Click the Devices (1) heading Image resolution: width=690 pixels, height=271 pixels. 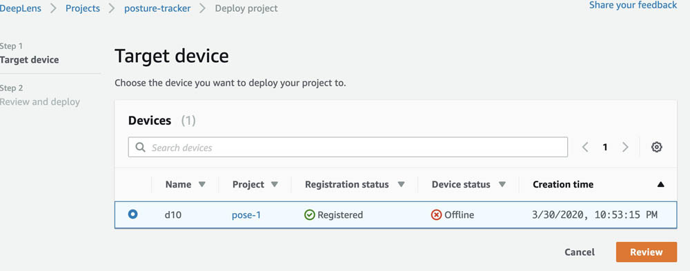[x=162, y=121]
